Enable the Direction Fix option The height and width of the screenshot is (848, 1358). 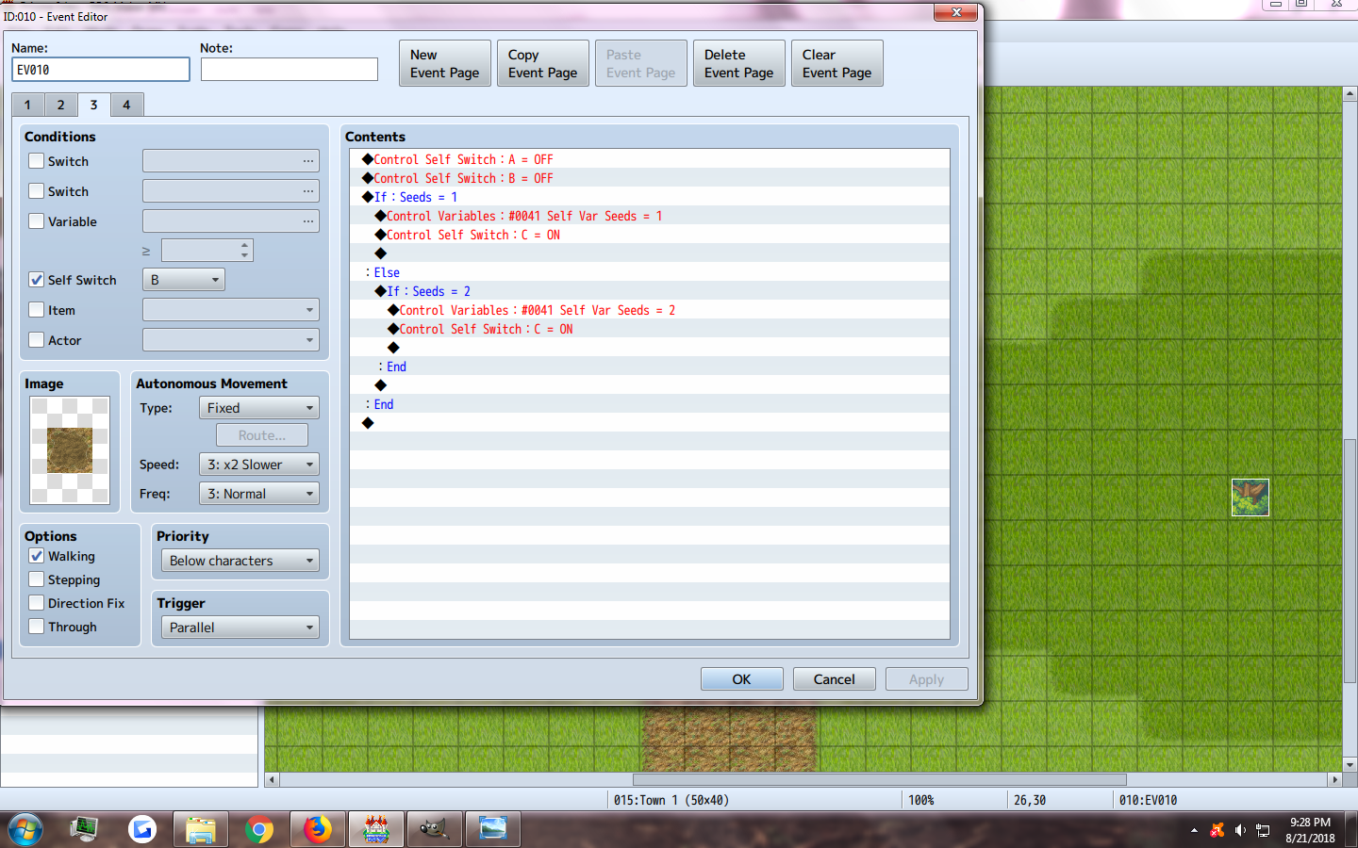tap(37, 603)
